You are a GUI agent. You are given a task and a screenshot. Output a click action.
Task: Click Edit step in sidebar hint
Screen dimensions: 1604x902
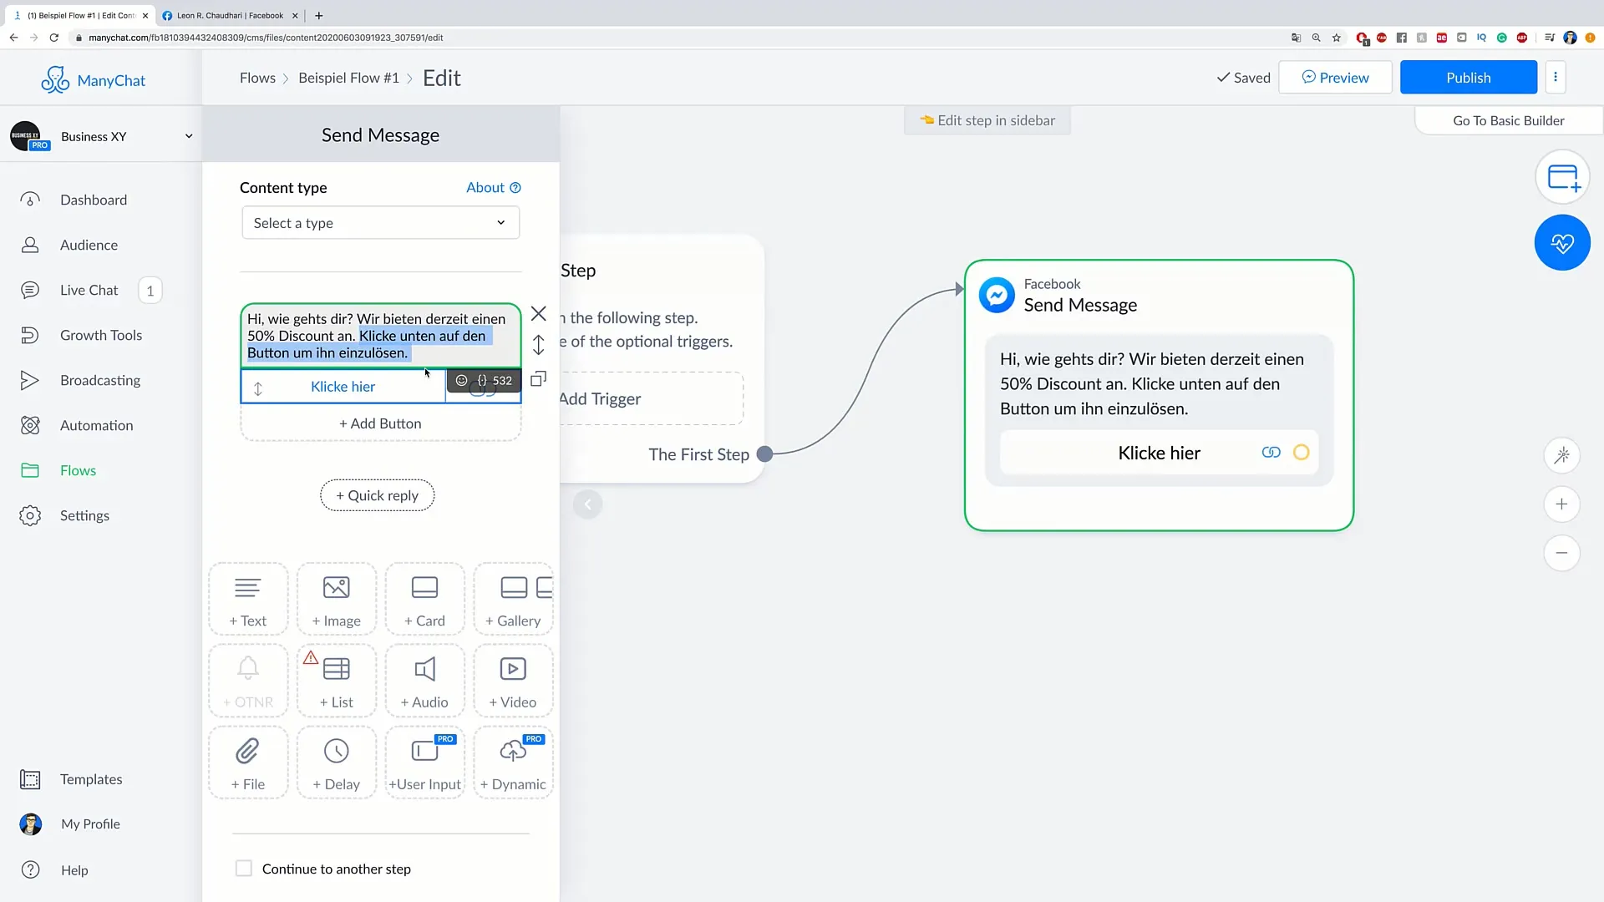coord(987,120)
